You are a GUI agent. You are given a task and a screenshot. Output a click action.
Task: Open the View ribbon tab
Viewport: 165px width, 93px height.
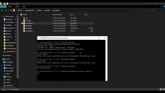click(x=24, y=6)
